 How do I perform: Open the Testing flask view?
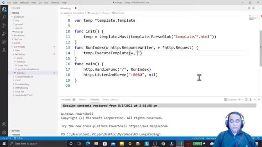pos(4,50)
